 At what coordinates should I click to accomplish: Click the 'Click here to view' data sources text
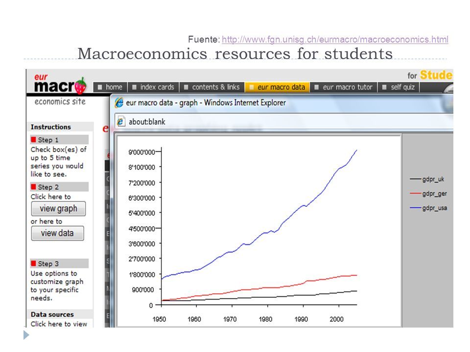59,324
